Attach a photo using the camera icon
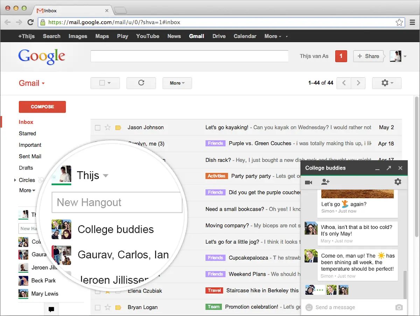Image resolution: width=420 pixels, height=316 pixels. 399,307
